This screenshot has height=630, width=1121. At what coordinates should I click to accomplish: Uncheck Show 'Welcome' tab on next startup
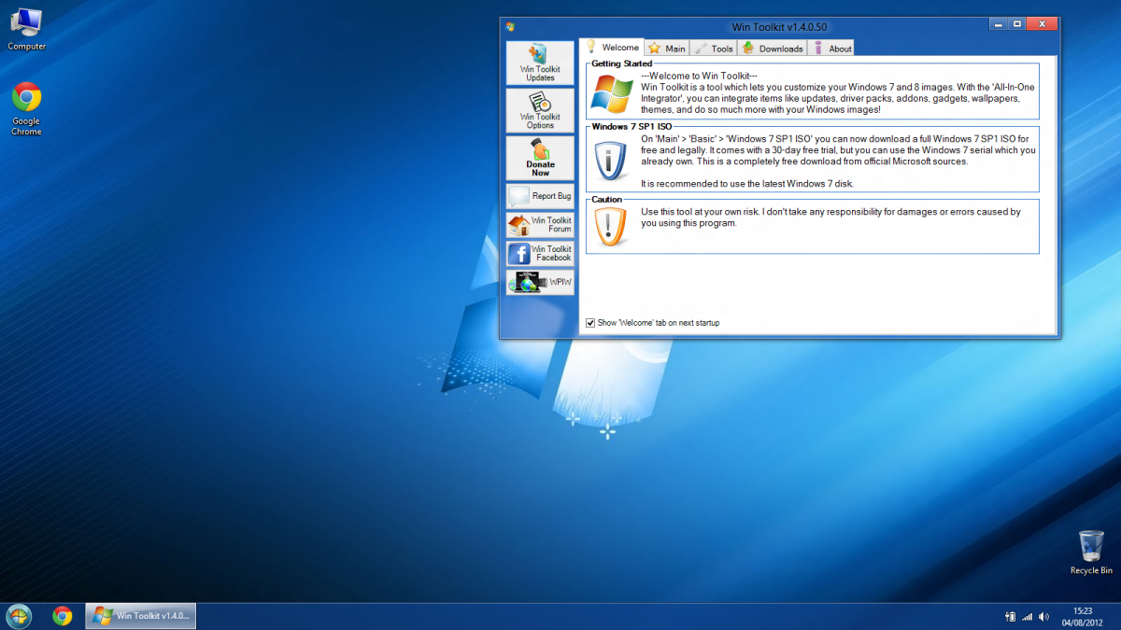(x=590, y=323)
